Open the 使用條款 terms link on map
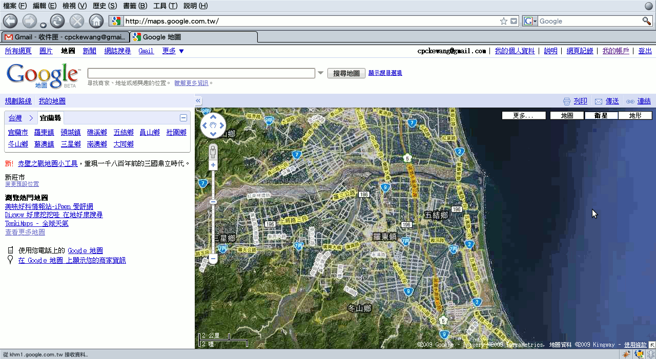This screenshot has height=359, width=656. [x=635, y=345]
